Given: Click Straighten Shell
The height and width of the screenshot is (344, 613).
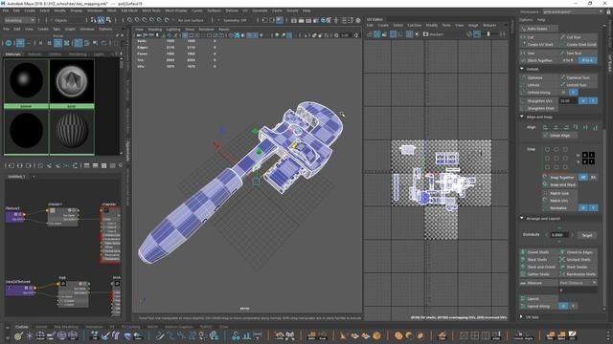Looking at the screenshot, I should coord(538,108).
